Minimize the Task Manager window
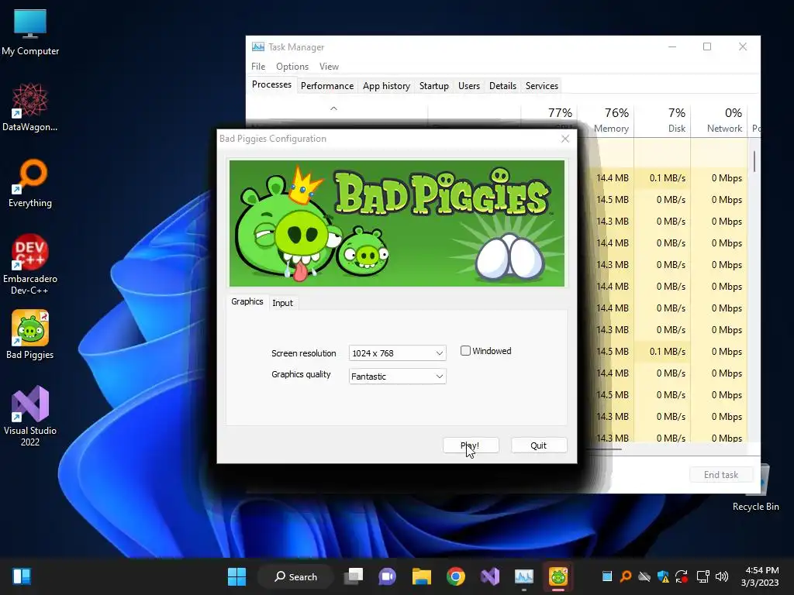 point(672,46)
